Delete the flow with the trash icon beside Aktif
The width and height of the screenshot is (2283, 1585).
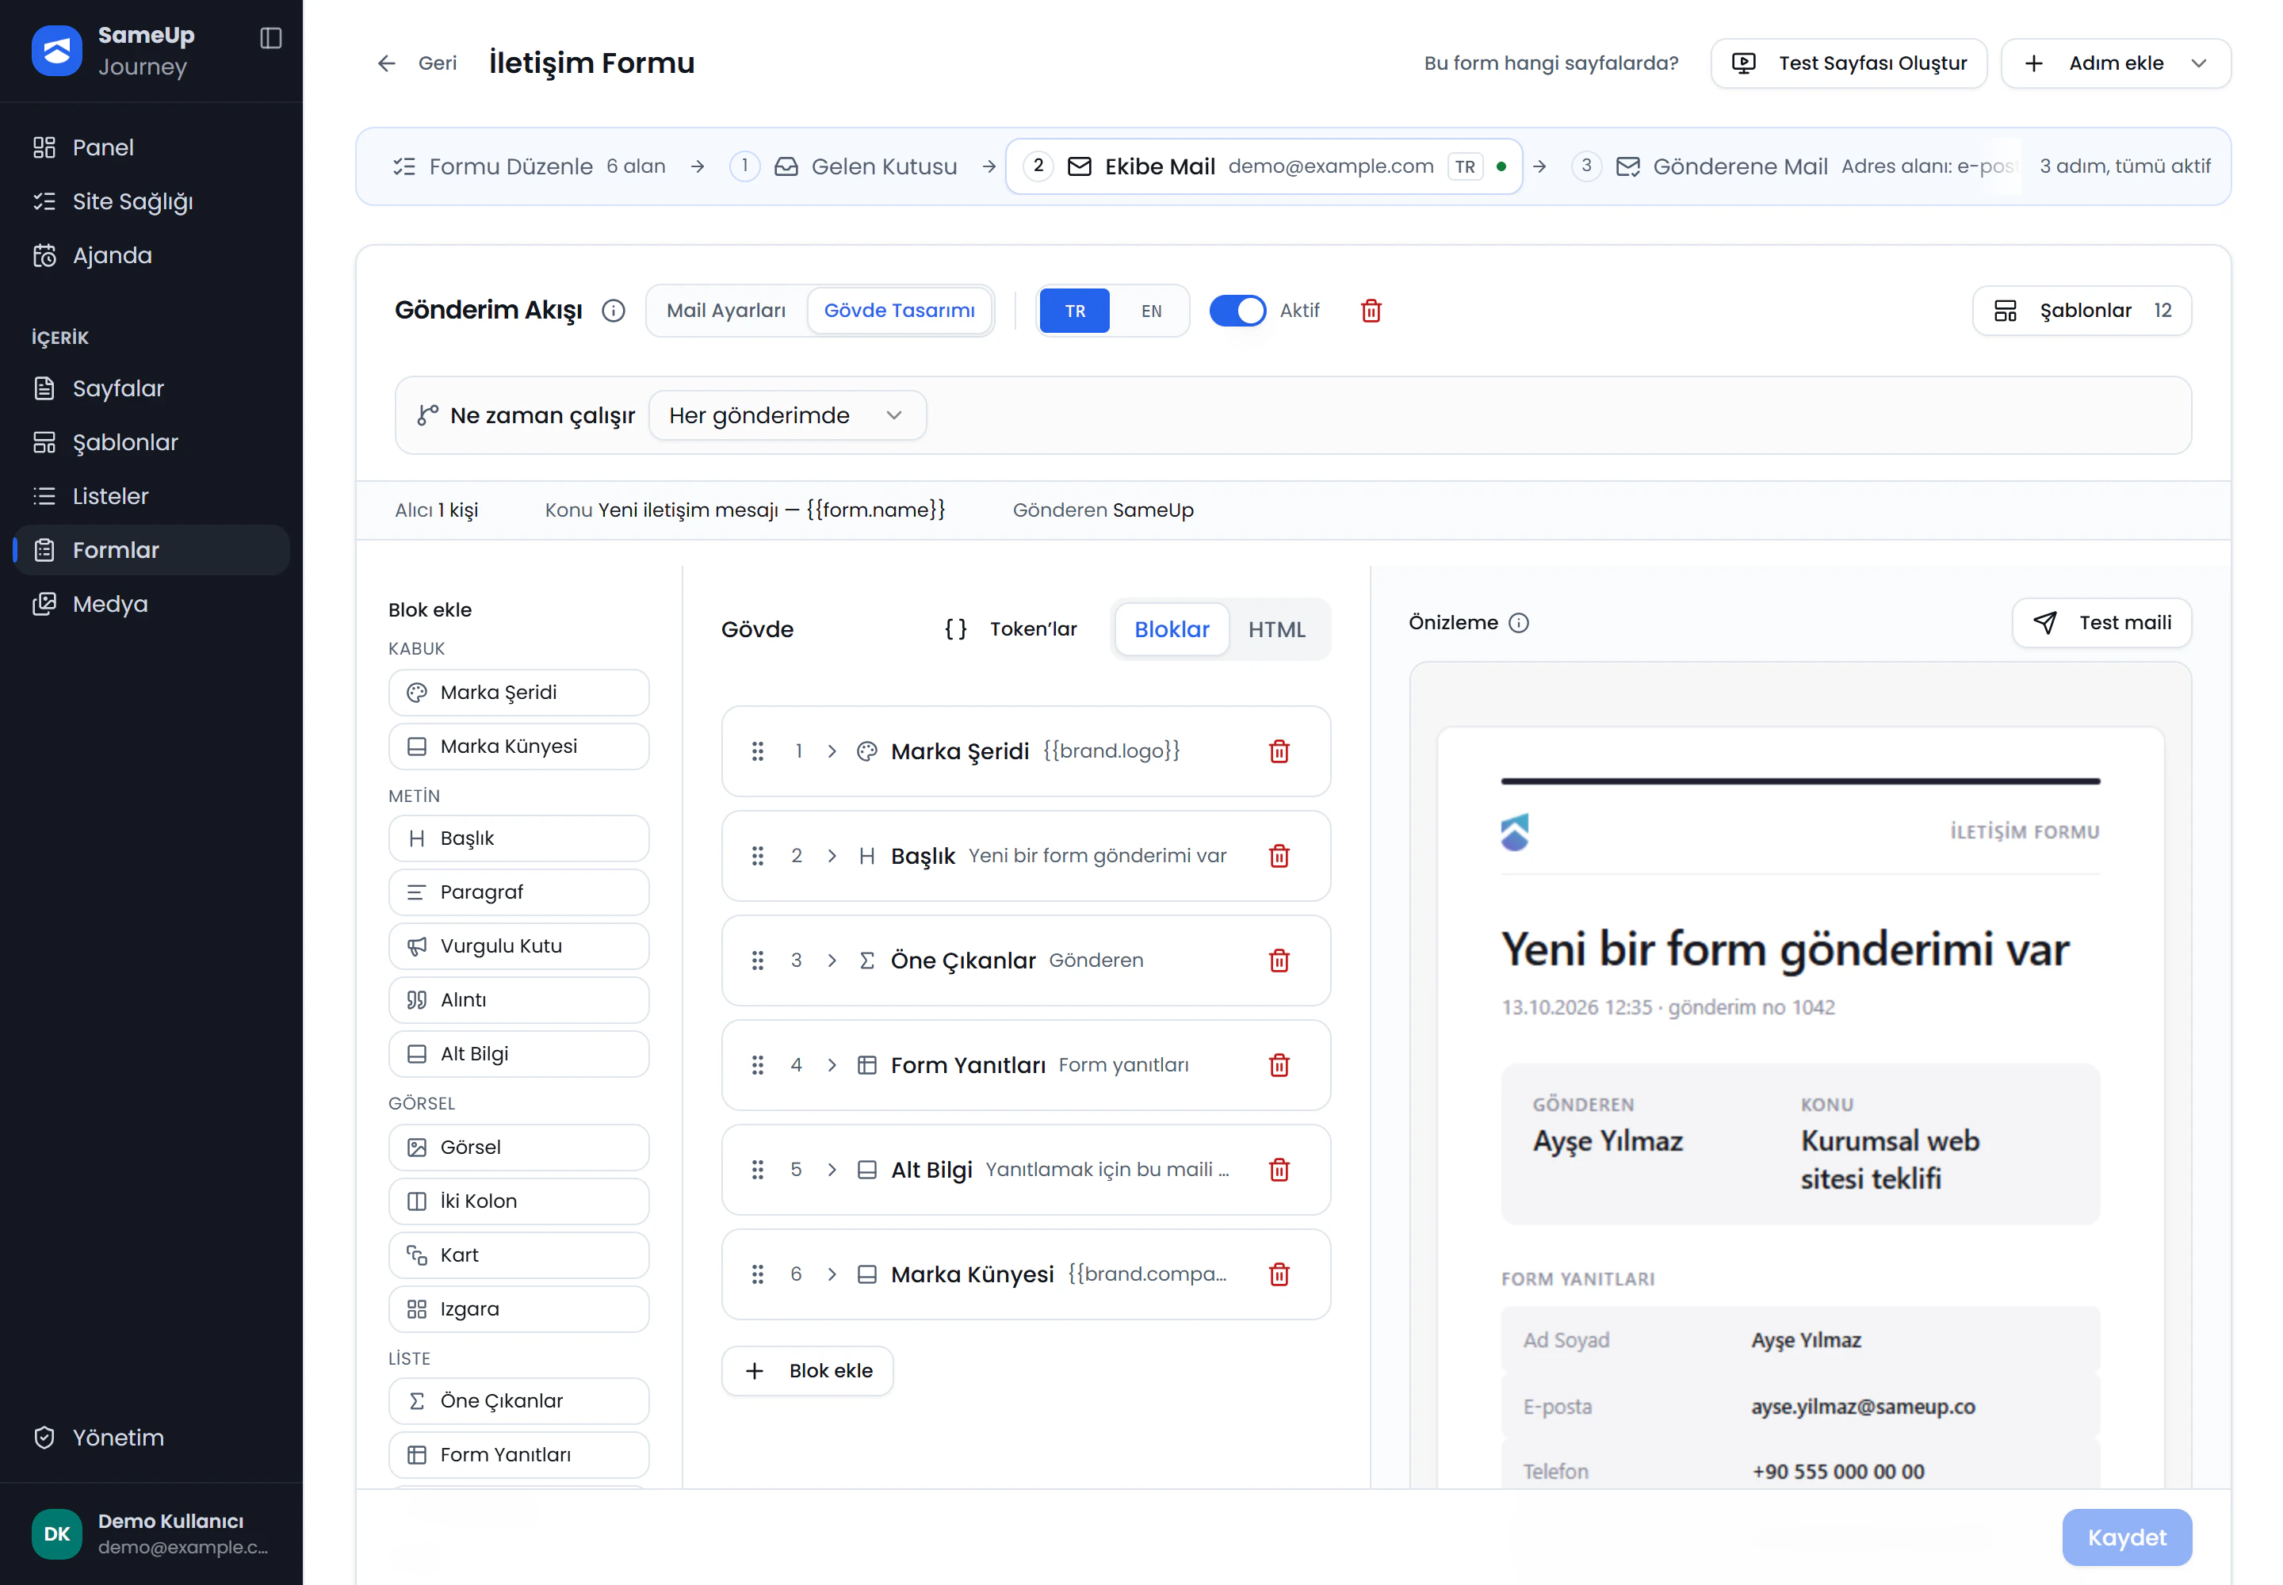(1371, 311)
